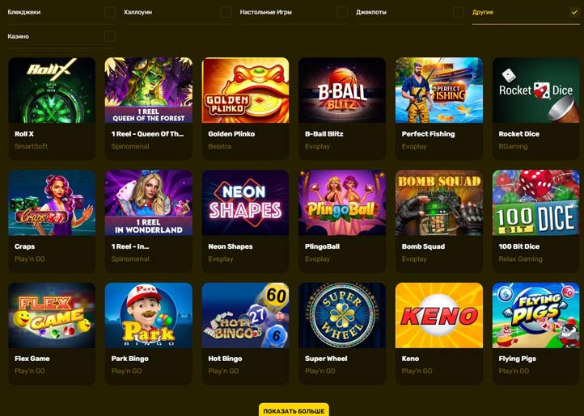Open the Roll X game thumbnail
The image size is (584, 416).
click(52, 90)
